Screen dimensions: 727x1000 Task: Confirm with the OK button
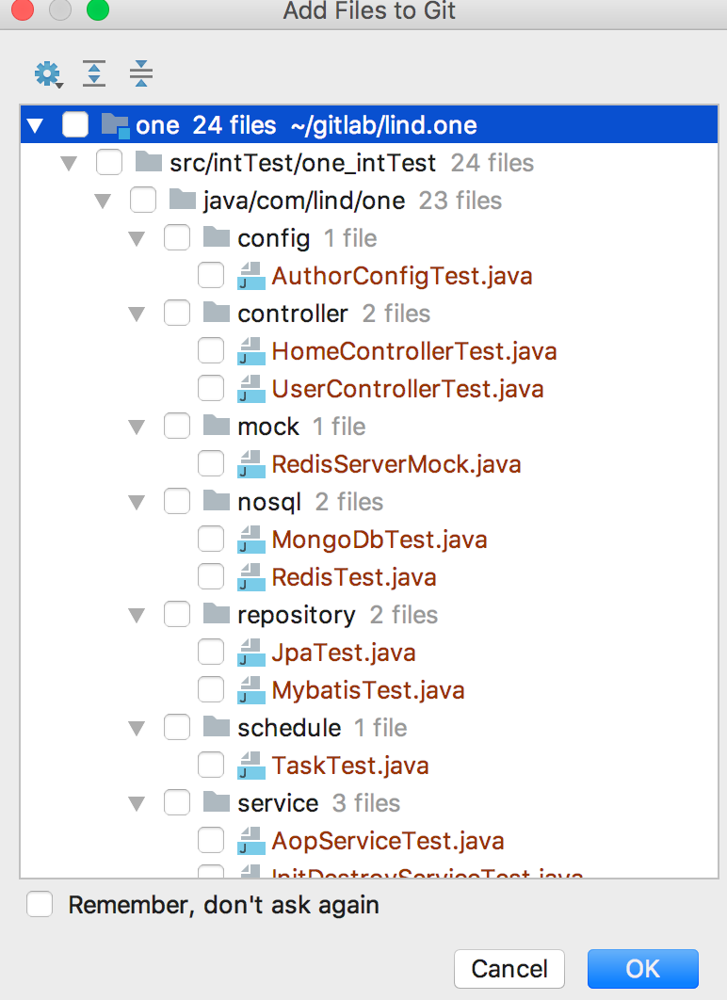pyautogui.click(x=642, y=969)
